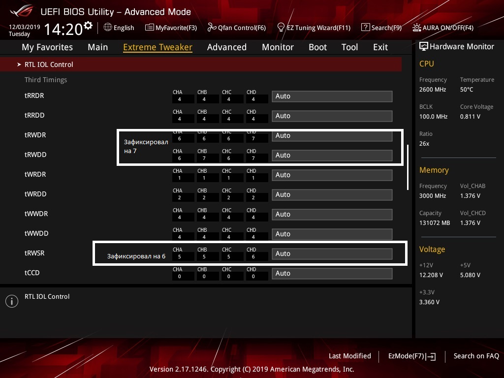
Task: Click the vertical scrollbar of settings list
Action: (408, 167)
